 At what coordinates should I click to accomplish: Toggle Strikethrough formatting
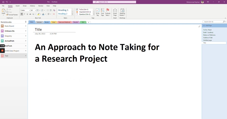pyautogui.click(x=30, y=14)
